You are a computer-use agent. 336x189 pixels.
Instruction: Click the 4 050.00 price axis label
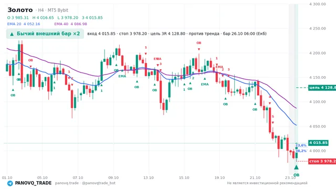click(317, 126)
